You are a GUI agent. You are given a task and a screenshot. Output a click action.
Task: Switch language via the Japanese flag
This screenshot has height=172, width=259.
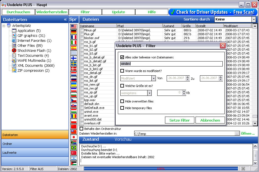click(74, 137)
